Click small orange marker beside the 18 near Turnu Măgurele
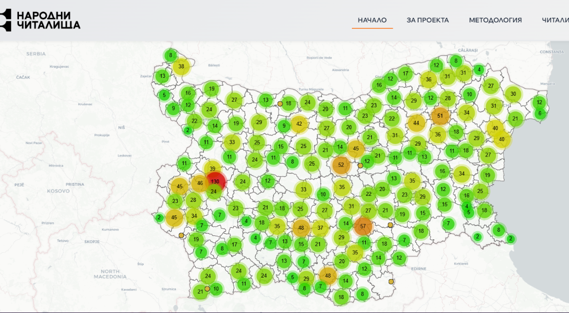Viewport: 569px width, 313px height. pyautogui.click(x=280, y=104)
